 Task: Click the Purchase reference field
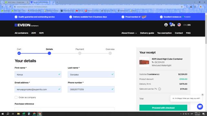(x=65, y=110)
